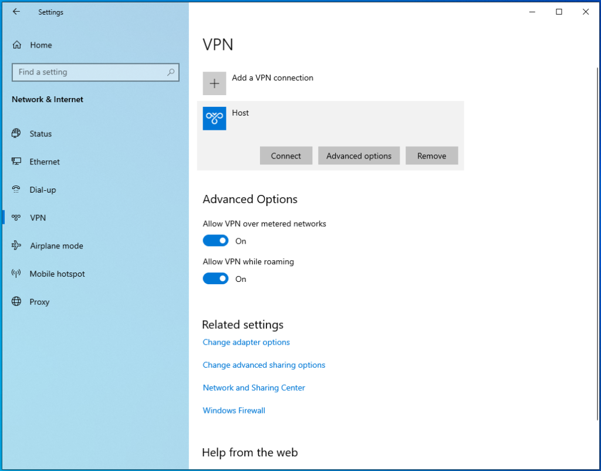Open Network and Sharing Center link

[x=254, y=388]
